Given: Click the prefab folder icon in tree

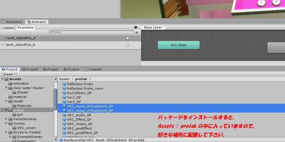Looking at the screenshot, I should [10, 110].
